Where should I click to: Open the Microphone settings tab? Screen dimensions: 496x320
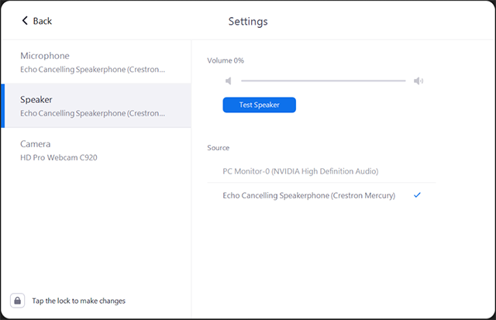[96, 62]
